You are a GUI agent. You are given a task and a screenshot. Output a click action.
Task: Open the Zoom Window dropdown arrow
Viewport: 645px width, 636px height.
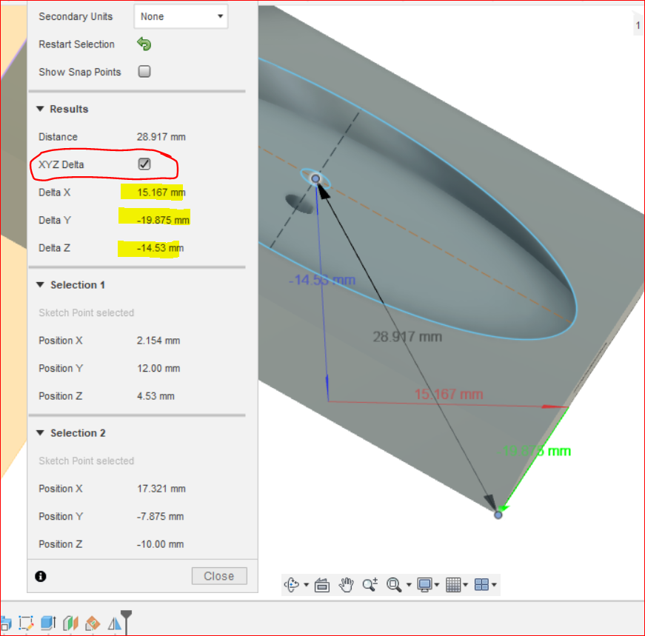pos(409,585)
